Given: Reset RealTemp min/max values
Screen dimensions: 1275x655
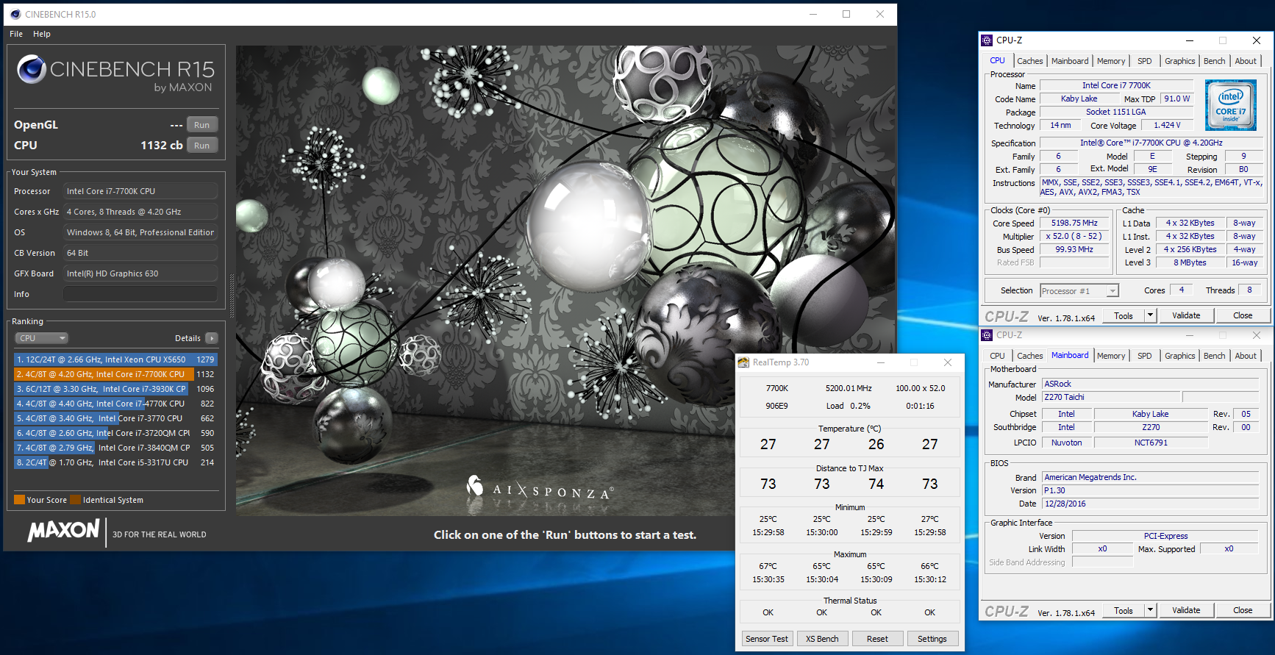Looking at the screenshot, I should [877, 639].
